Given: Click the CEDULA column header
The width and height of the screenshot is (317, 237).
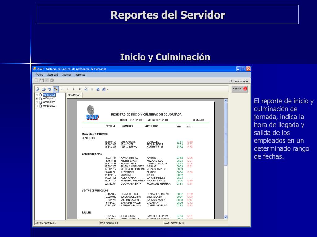Looking at the screenshot, I should (110, 126).
